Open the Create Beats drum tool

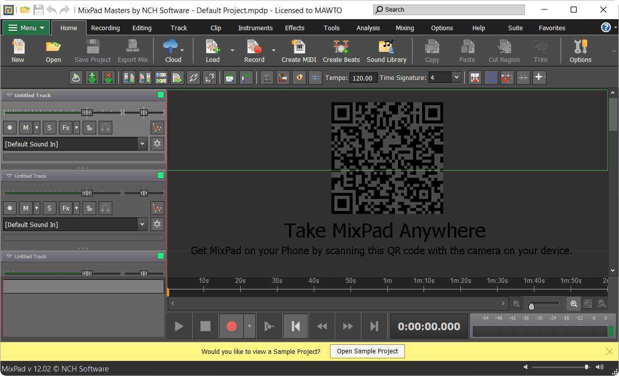pos(341,51)
